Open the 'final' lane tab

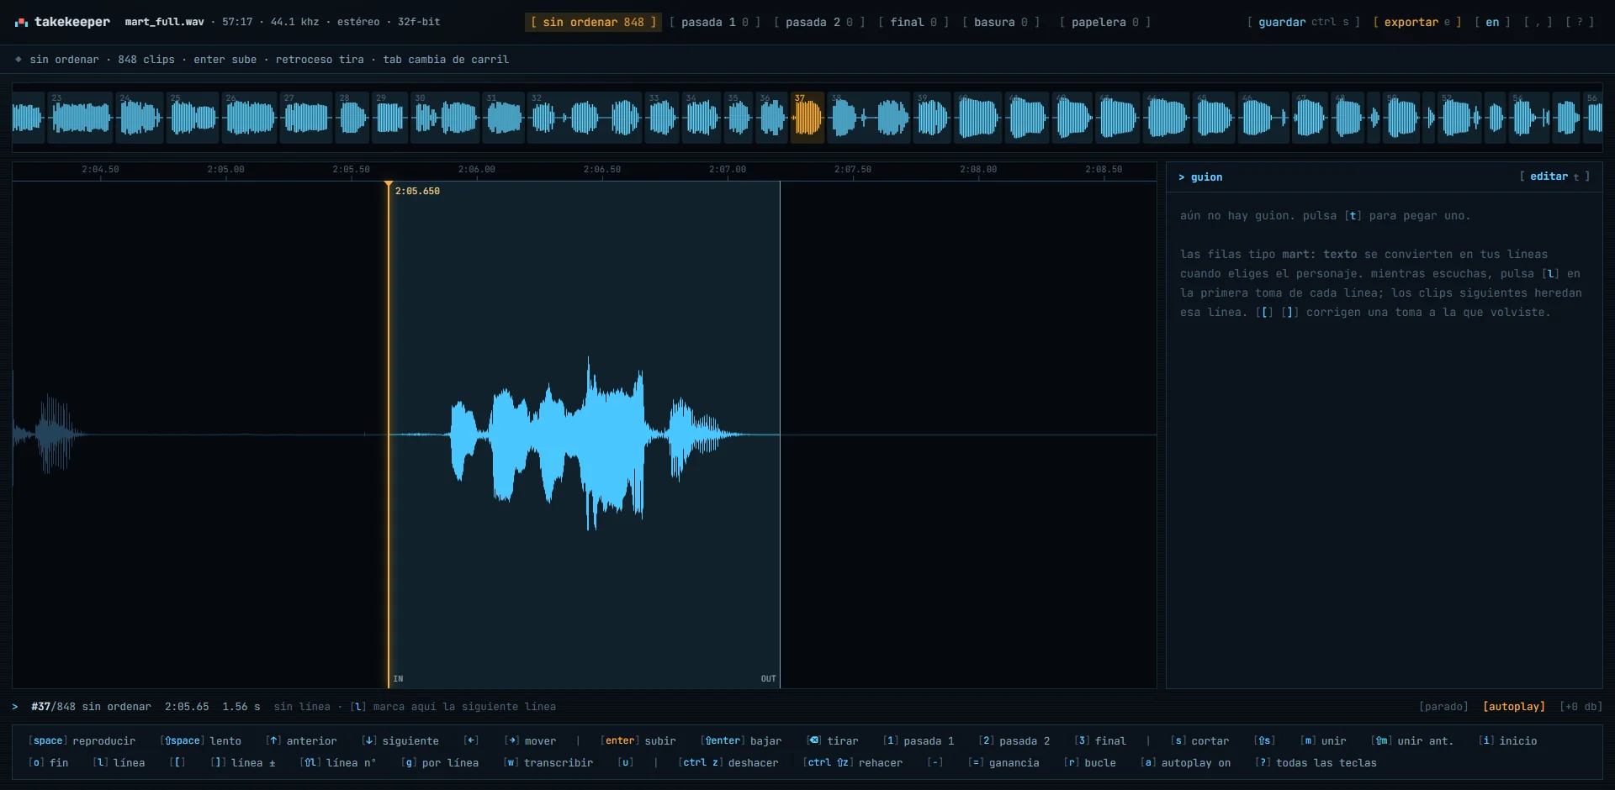click(x=913, y=22)
